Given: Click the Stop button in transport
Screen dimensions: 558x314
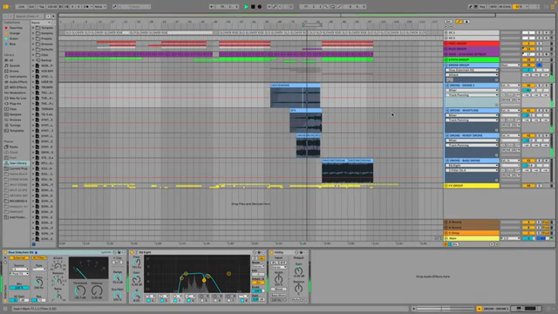Looking at the screenshot, I should click(x=253, y=7).
